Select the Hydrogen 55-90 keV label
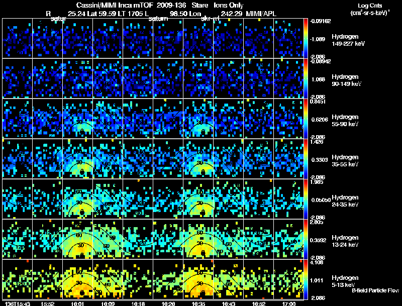 click(345, 121)
